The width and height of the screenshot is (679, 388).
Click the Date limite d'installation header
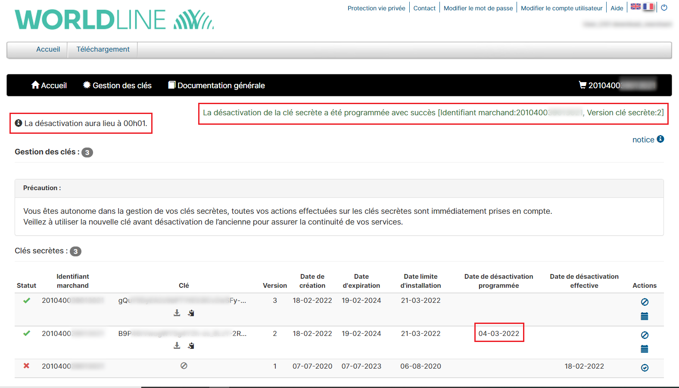(420, 281)
